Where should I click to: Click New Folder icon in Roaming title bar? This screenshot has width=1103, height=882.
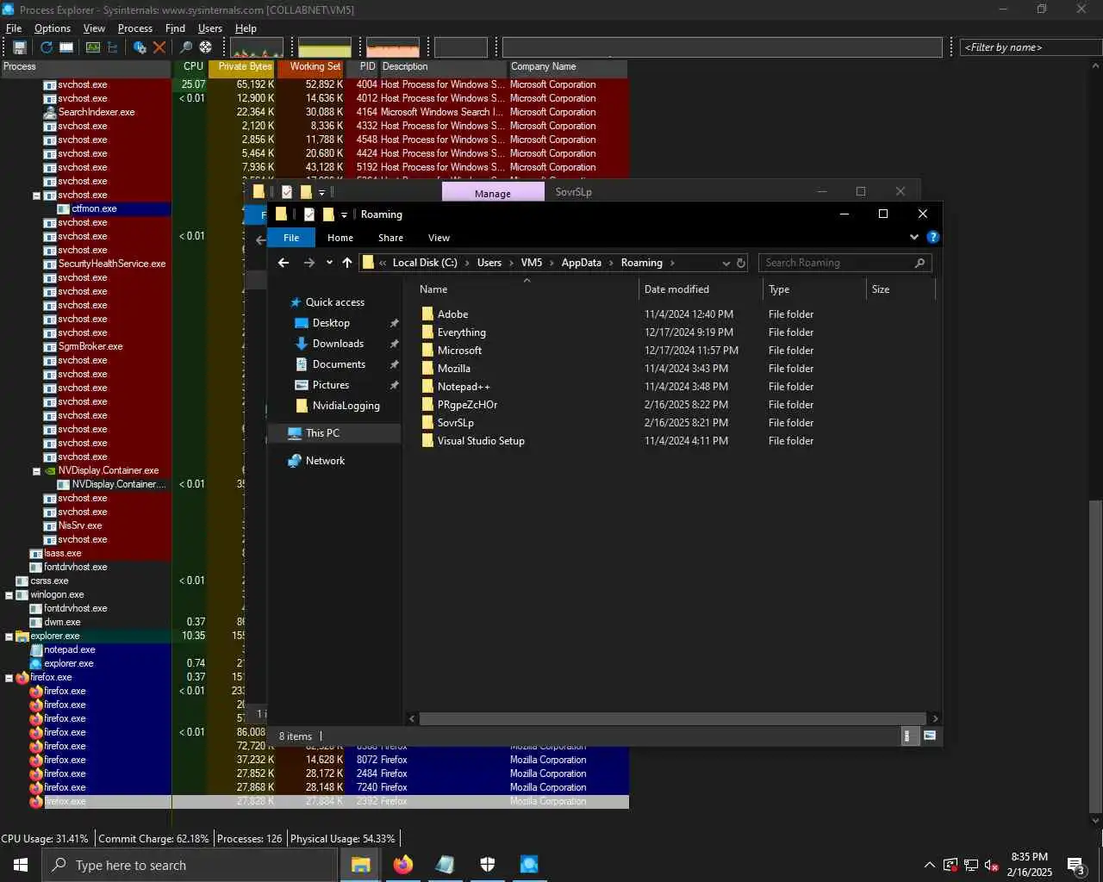pos(327,214)
